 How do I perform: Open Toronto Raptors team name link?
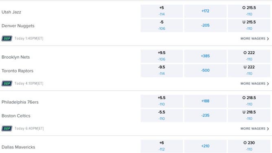(x=18, y=71)
